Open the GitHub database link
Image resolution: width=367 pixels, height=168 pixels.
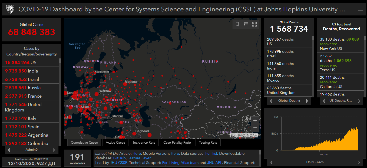(x=119, y=158)
